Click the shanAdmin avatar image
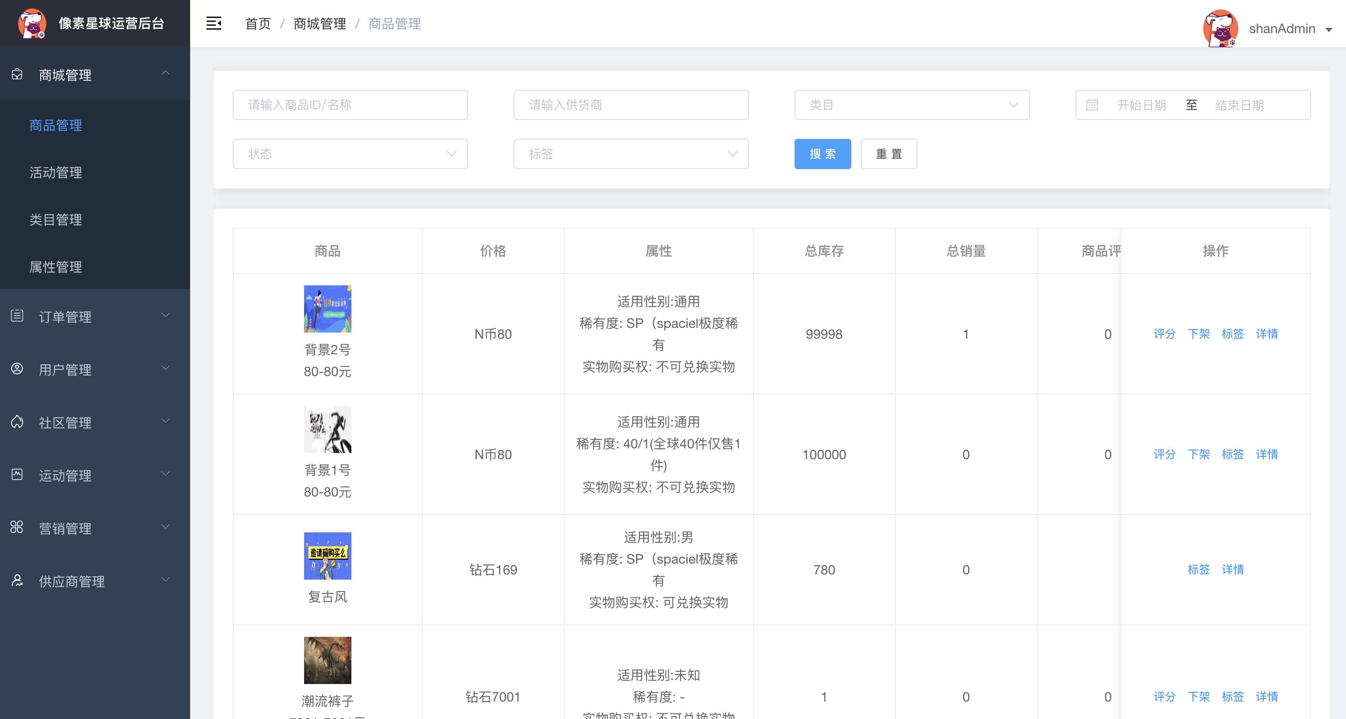The height and width of the screenshot is (719, 1346). point(1220,28)
